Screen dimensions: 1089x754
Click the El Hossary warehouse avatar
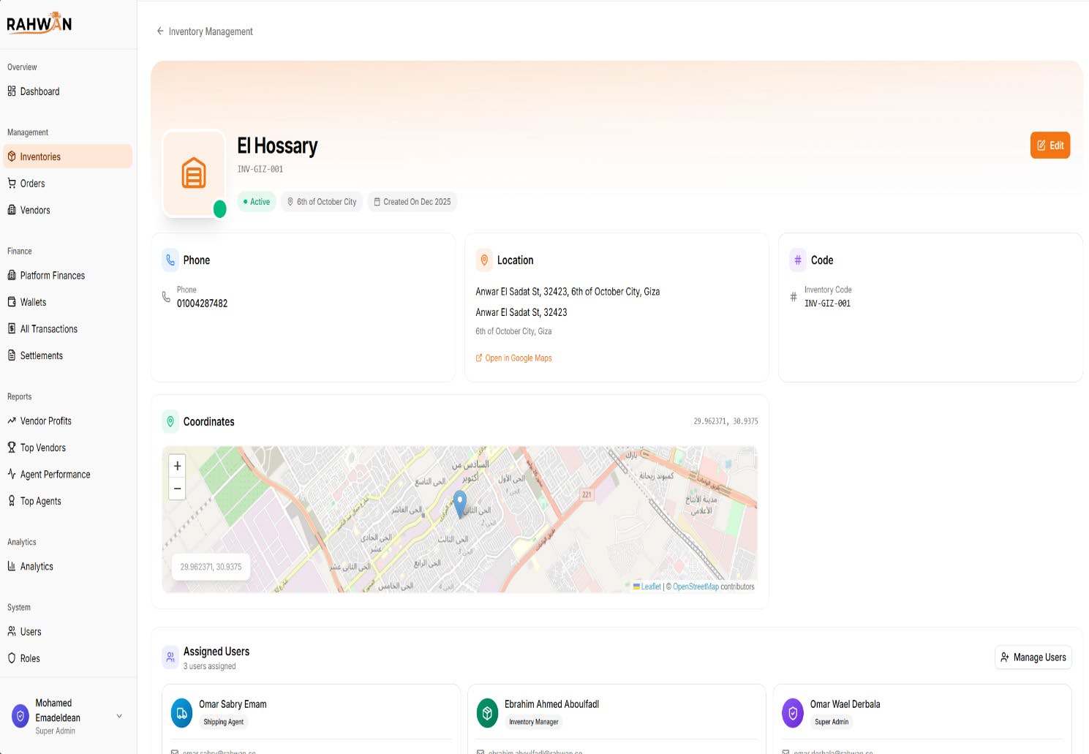point(194,173)
